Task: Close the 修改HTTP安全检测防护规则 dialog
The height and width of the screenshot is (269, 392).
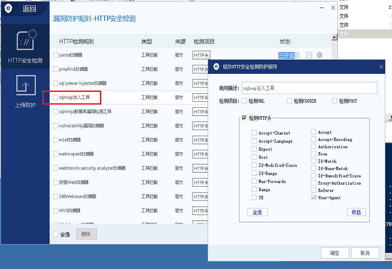Action: click(x=381, y=67)
